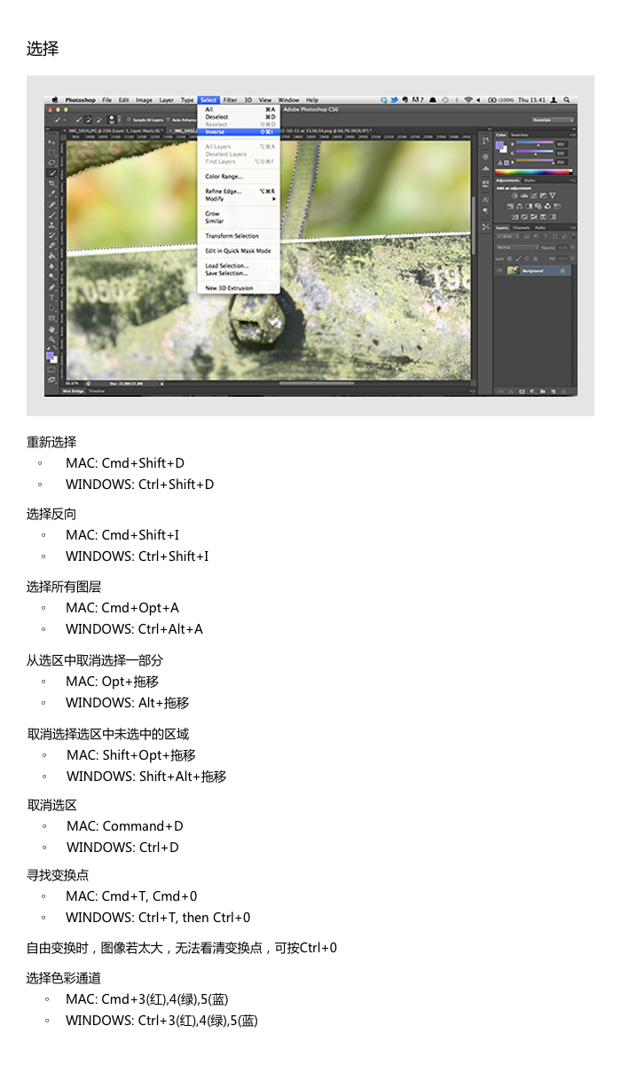Switch to the IMG_5854.JPG document tab
The height and width of the screenshot is (1065, 621).
116,130
